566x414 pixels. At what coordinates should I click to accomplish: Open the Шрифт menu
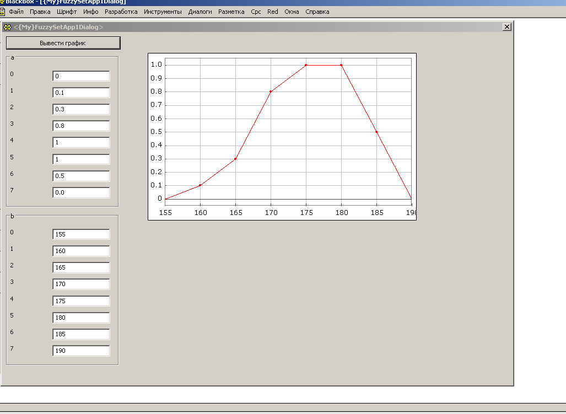(x=67, y=12)
